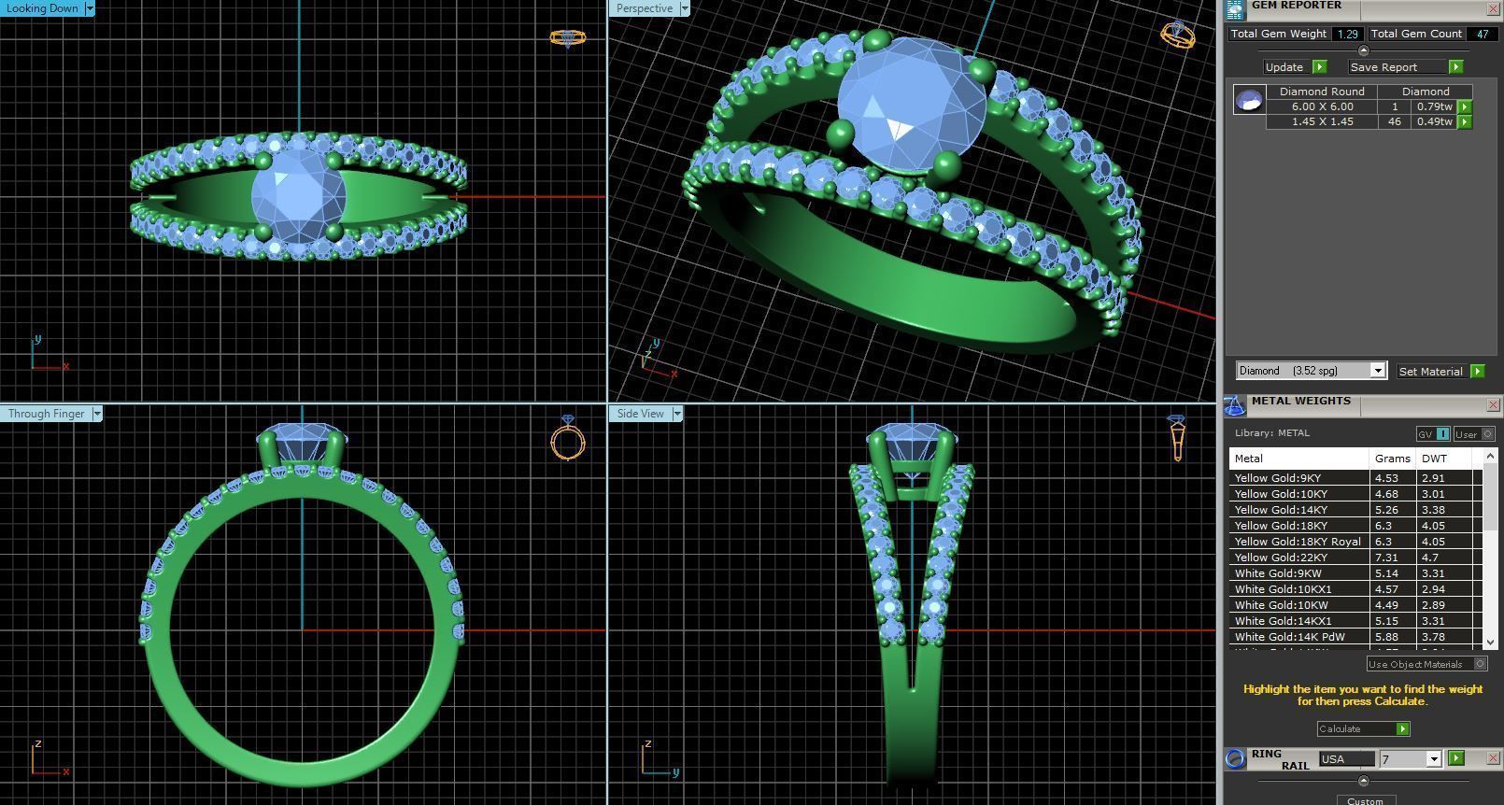Viewport: 1504px width, 805px height.
Task: Select the Yellow Gold:14KY row
Action: coord(1355,510)
